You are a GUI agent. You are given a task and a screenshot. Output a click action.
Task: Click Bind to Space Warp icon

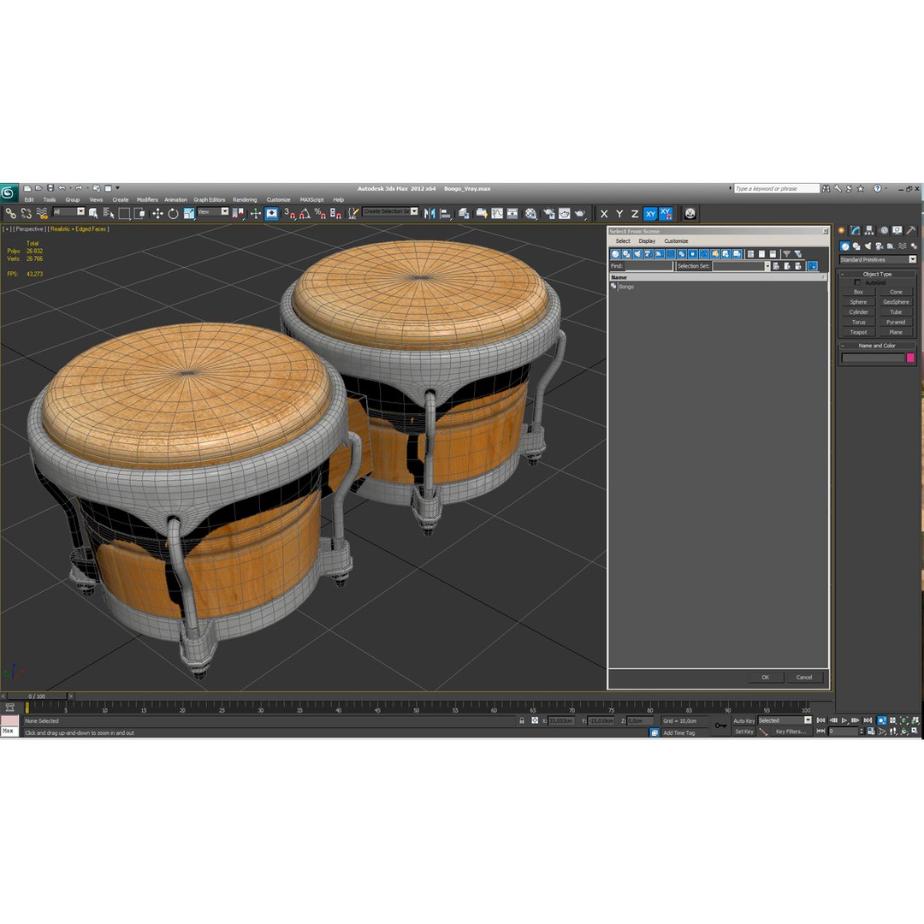pyautogui.click(x=42, y=213)
